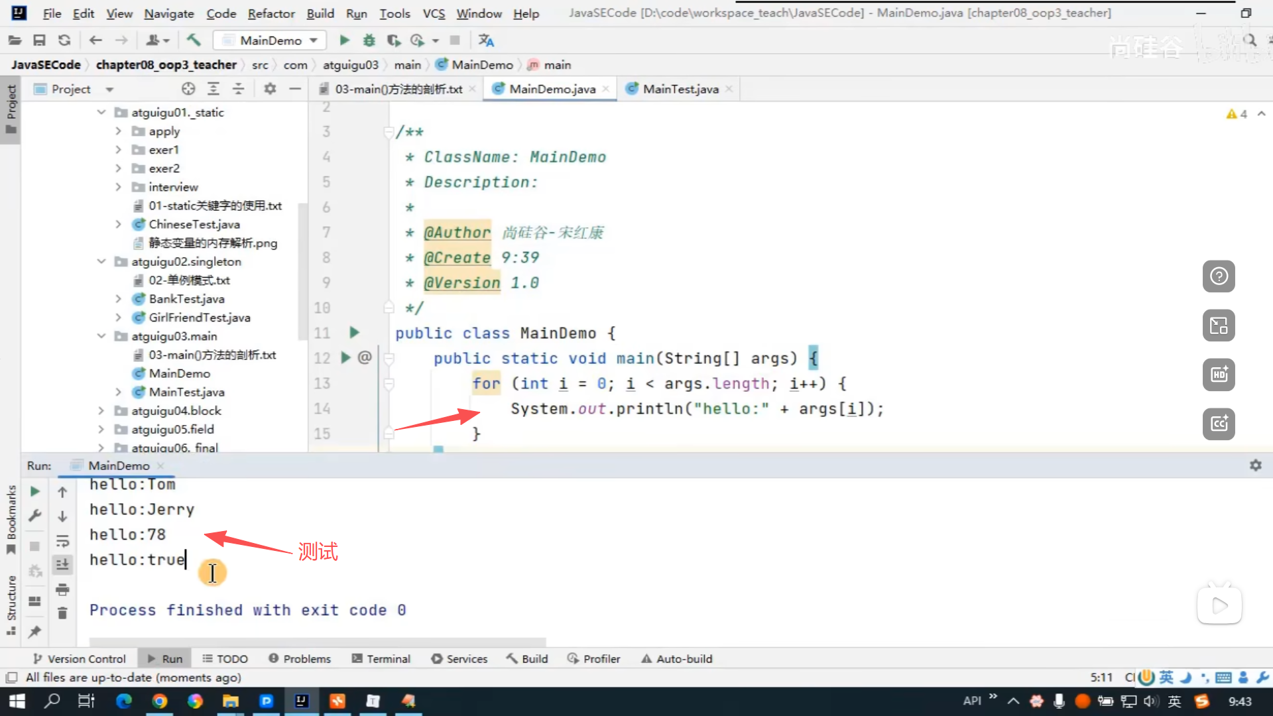Open the MainDemo run configuration dropdown

[314, 40]
